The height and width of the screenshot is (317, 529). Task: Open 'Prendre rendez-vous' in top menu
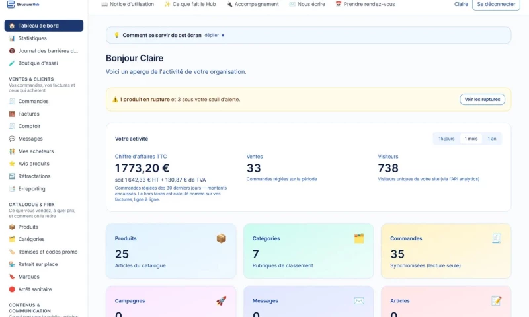pyautogui.click(x=365, y=4)
